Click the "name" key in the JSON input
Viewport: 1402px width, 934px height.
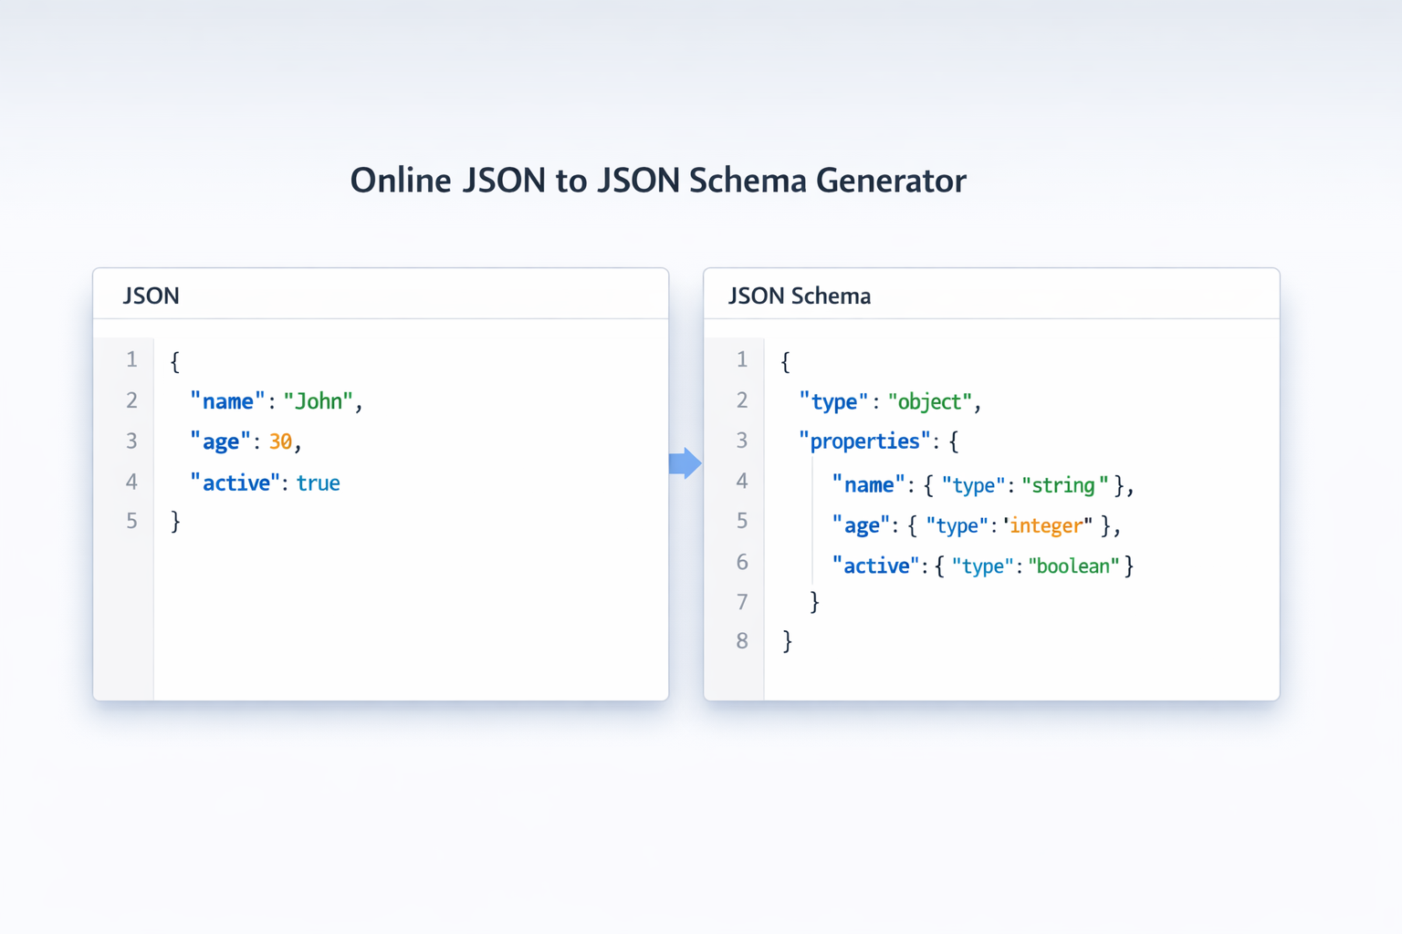coord(227,401)
